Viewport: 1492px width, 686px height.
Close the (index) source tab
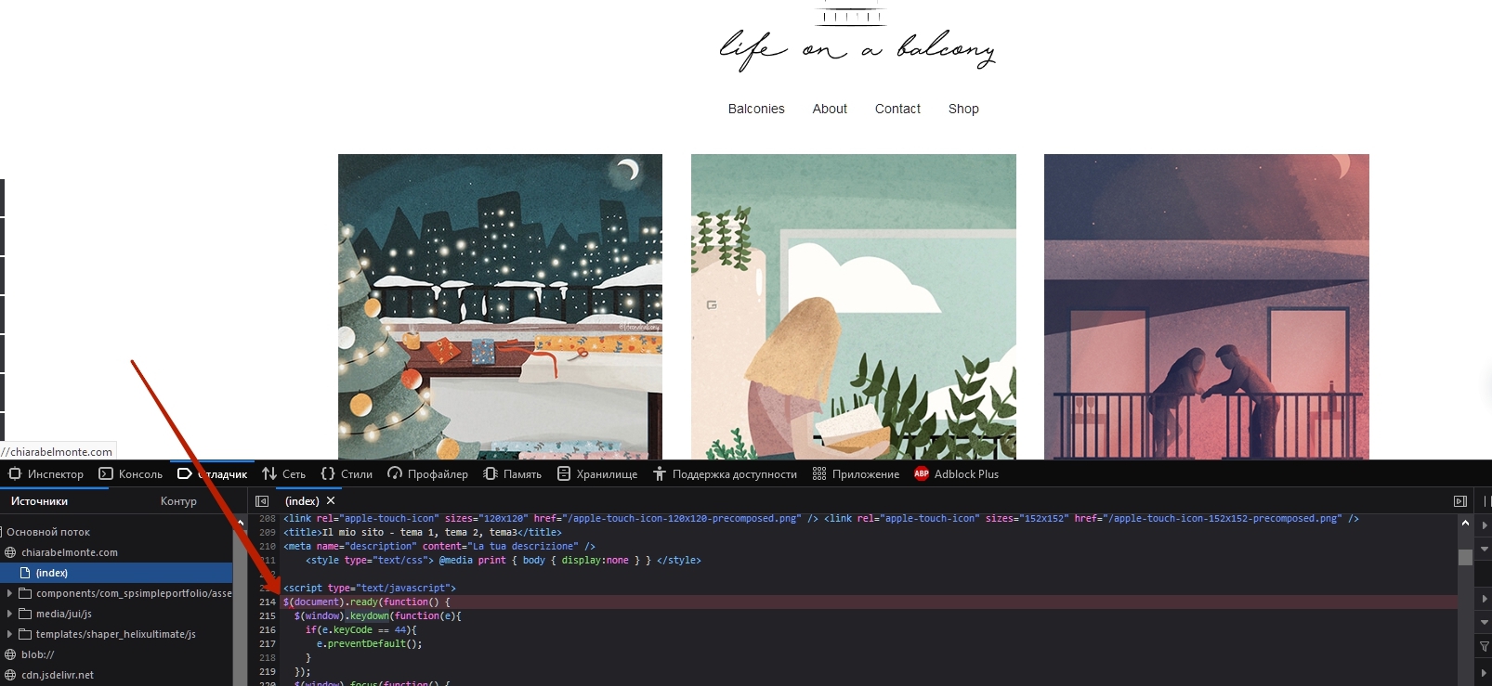pyautogui.click(x=331, y=501)
